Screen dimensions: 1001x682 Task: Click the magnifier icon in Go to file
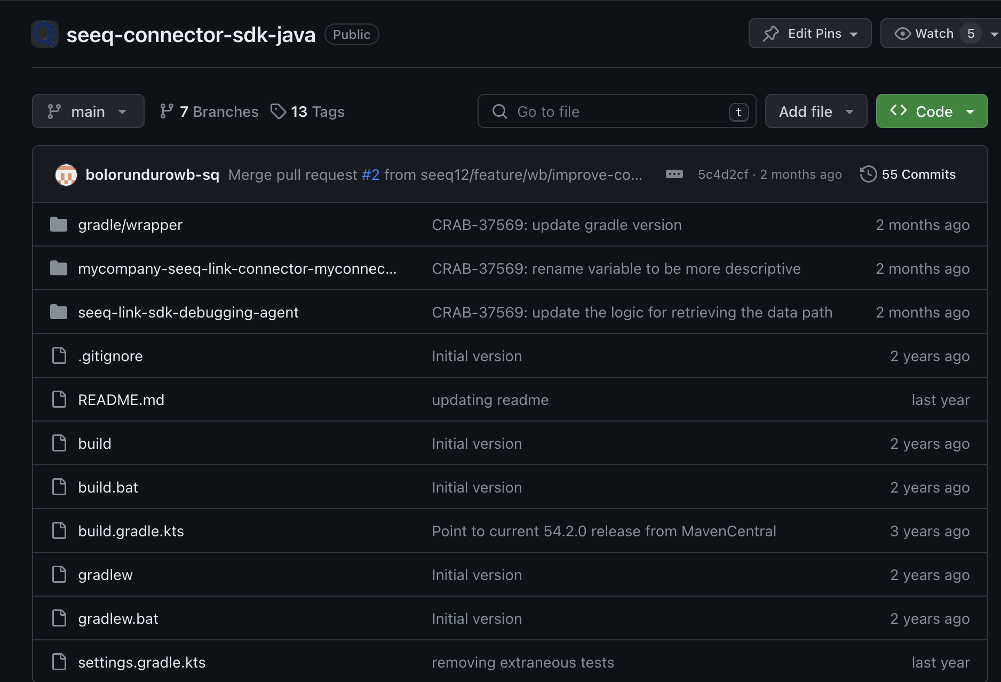[x=500, y=111]
